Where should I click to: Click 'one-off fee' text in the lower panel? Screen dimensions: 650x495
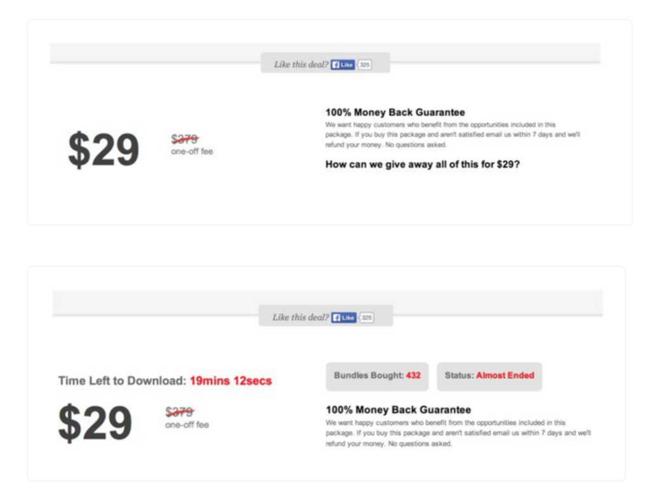(x=187, y=425)
